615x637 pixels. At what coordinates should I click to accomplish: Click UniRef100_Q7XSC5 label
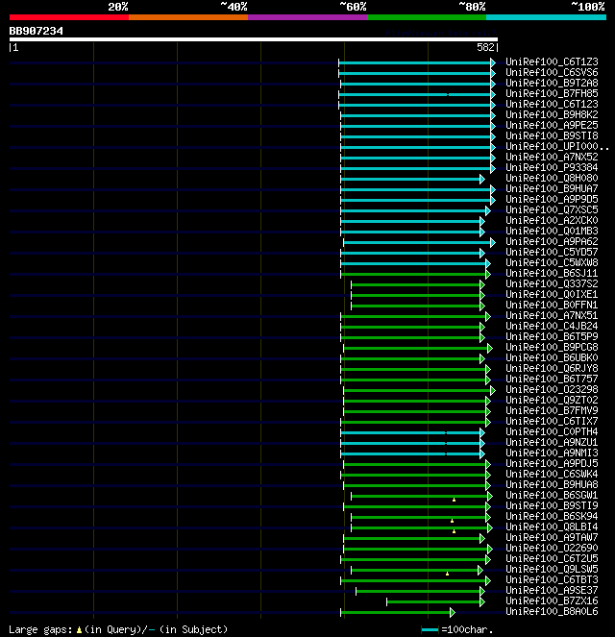(552, 209)
